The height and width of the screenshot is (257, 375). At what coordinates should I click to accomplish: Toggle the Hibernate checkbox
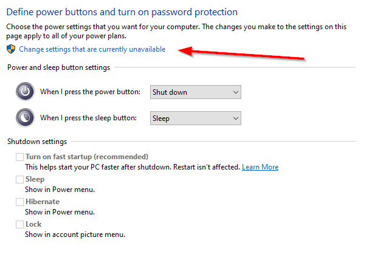[20, 202]
